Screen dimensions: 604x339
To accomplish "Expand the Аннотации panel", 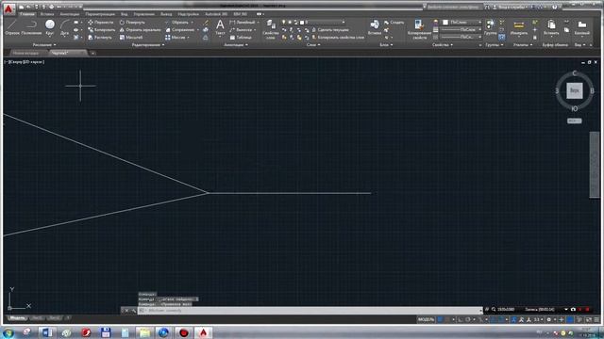I will (x=236, y=45).
